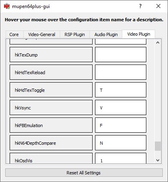Click the hkFBEmulation label

click(x=51, y=125)
